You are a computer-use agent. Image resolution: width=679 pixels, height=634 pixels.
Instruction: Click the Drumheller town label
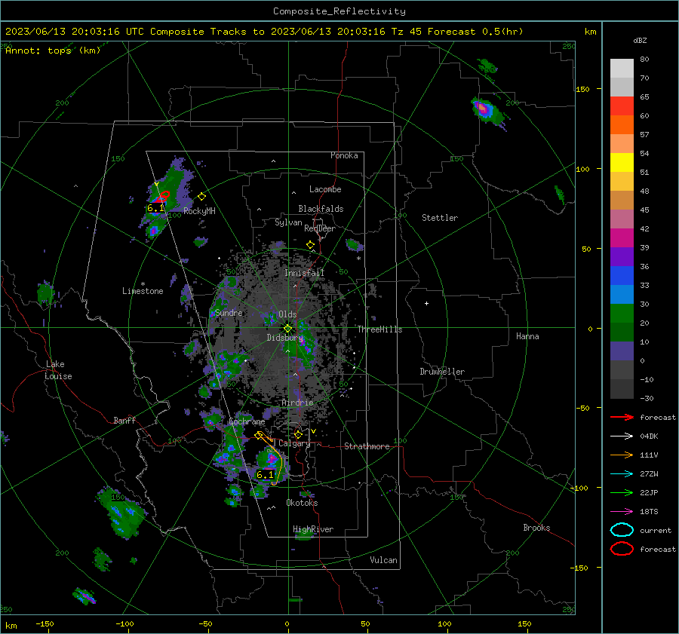[442, 372]
